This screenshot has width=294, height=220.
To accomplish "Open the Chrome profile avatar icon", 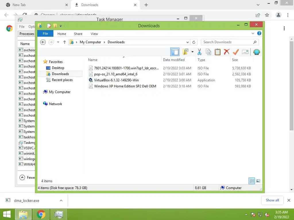I will click(x=278, y=15).
